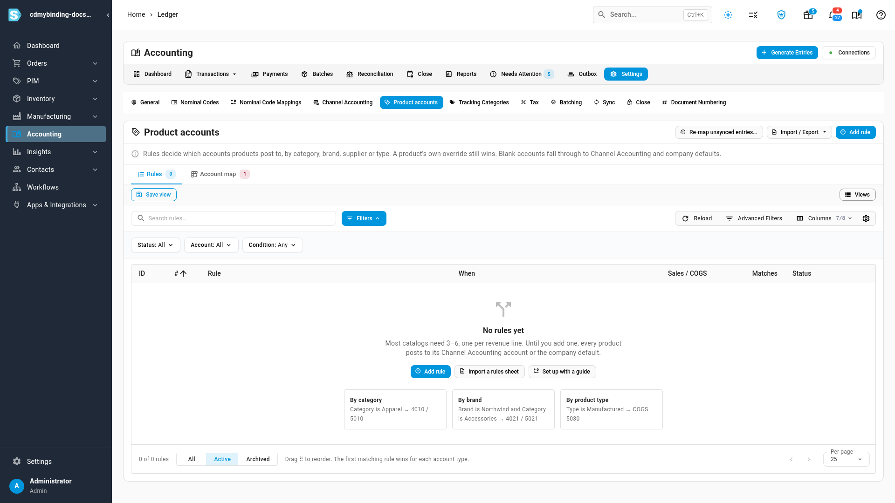Screen dimensions: 895x503
Task: Open the documentation book icon in header
Action: point(857,15)
